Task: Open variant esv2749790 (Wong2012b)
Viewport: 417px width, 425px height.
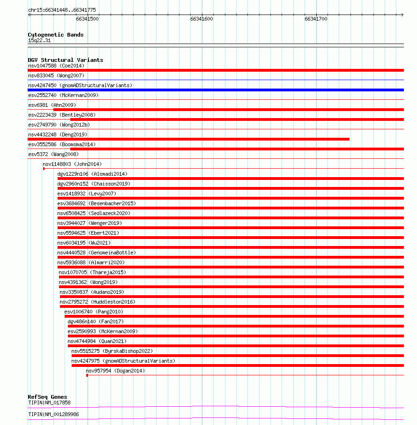Action: tap(59, 125)
